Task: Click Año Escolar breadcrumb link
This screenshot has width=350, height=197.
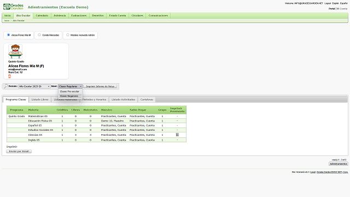Action: (19, 21)
